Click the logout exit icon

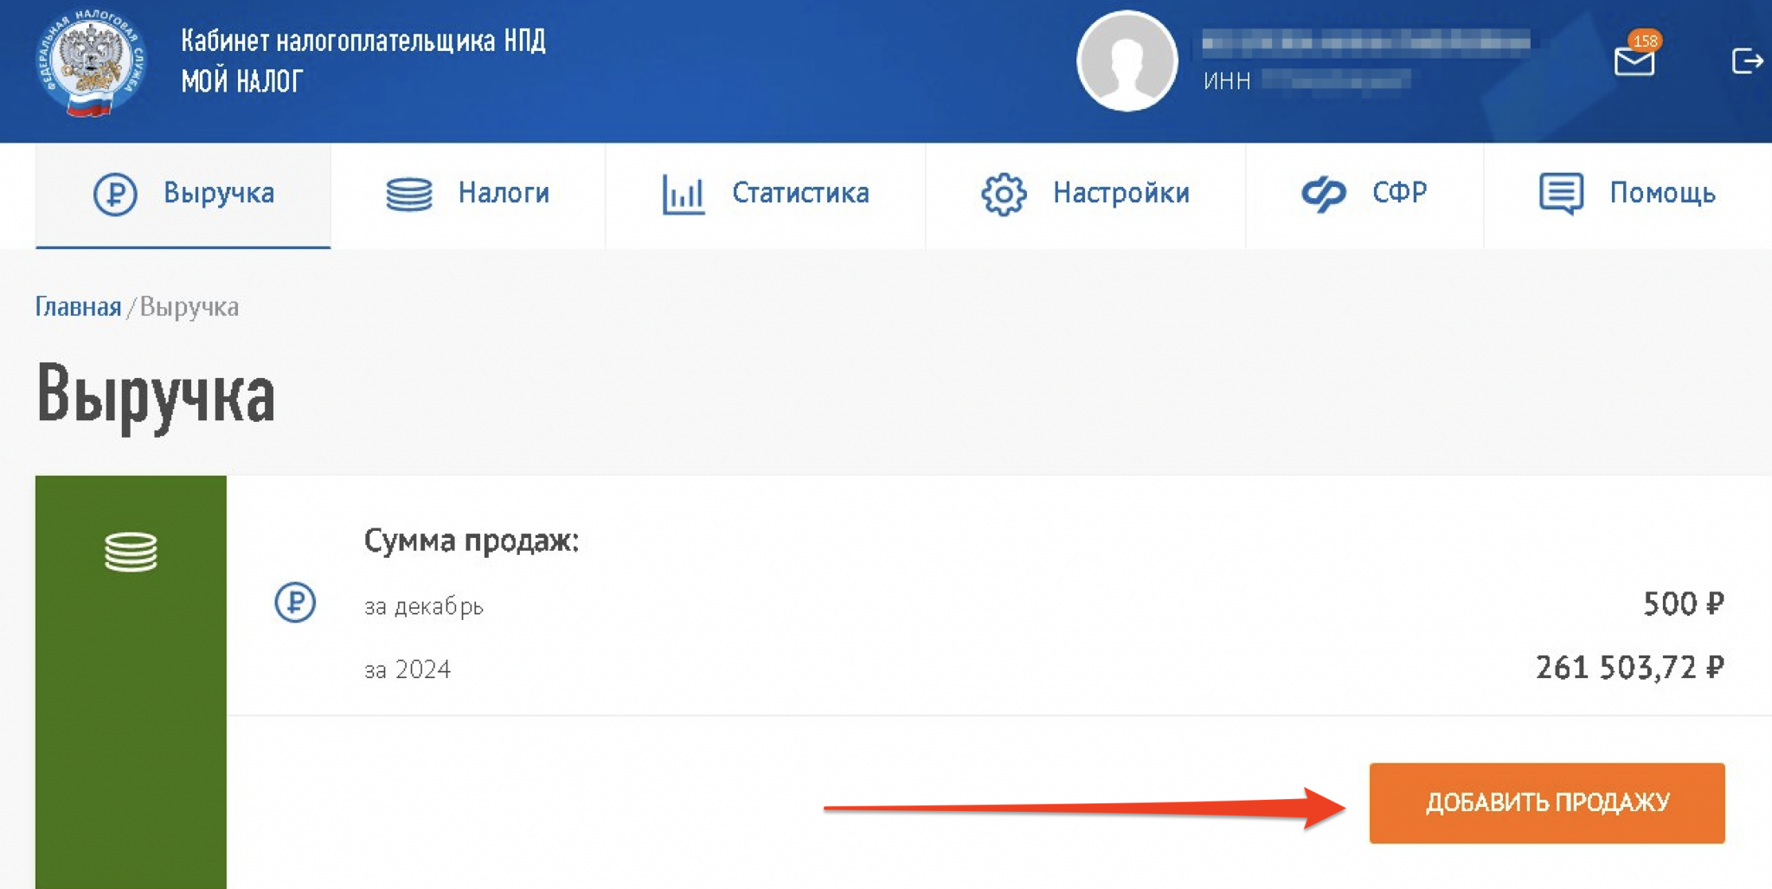tap(1746, 61)
